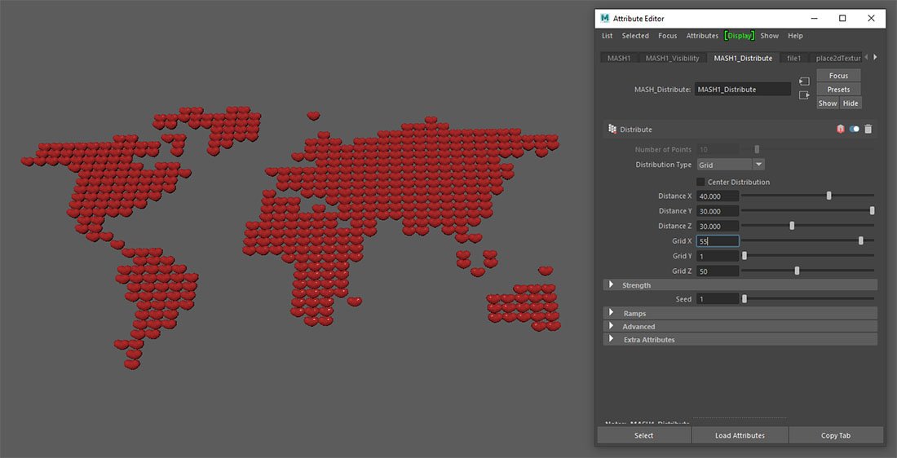Click the trash icon to delete Distribute node
Screen dimensions: 897x458
tap(868, 130)
